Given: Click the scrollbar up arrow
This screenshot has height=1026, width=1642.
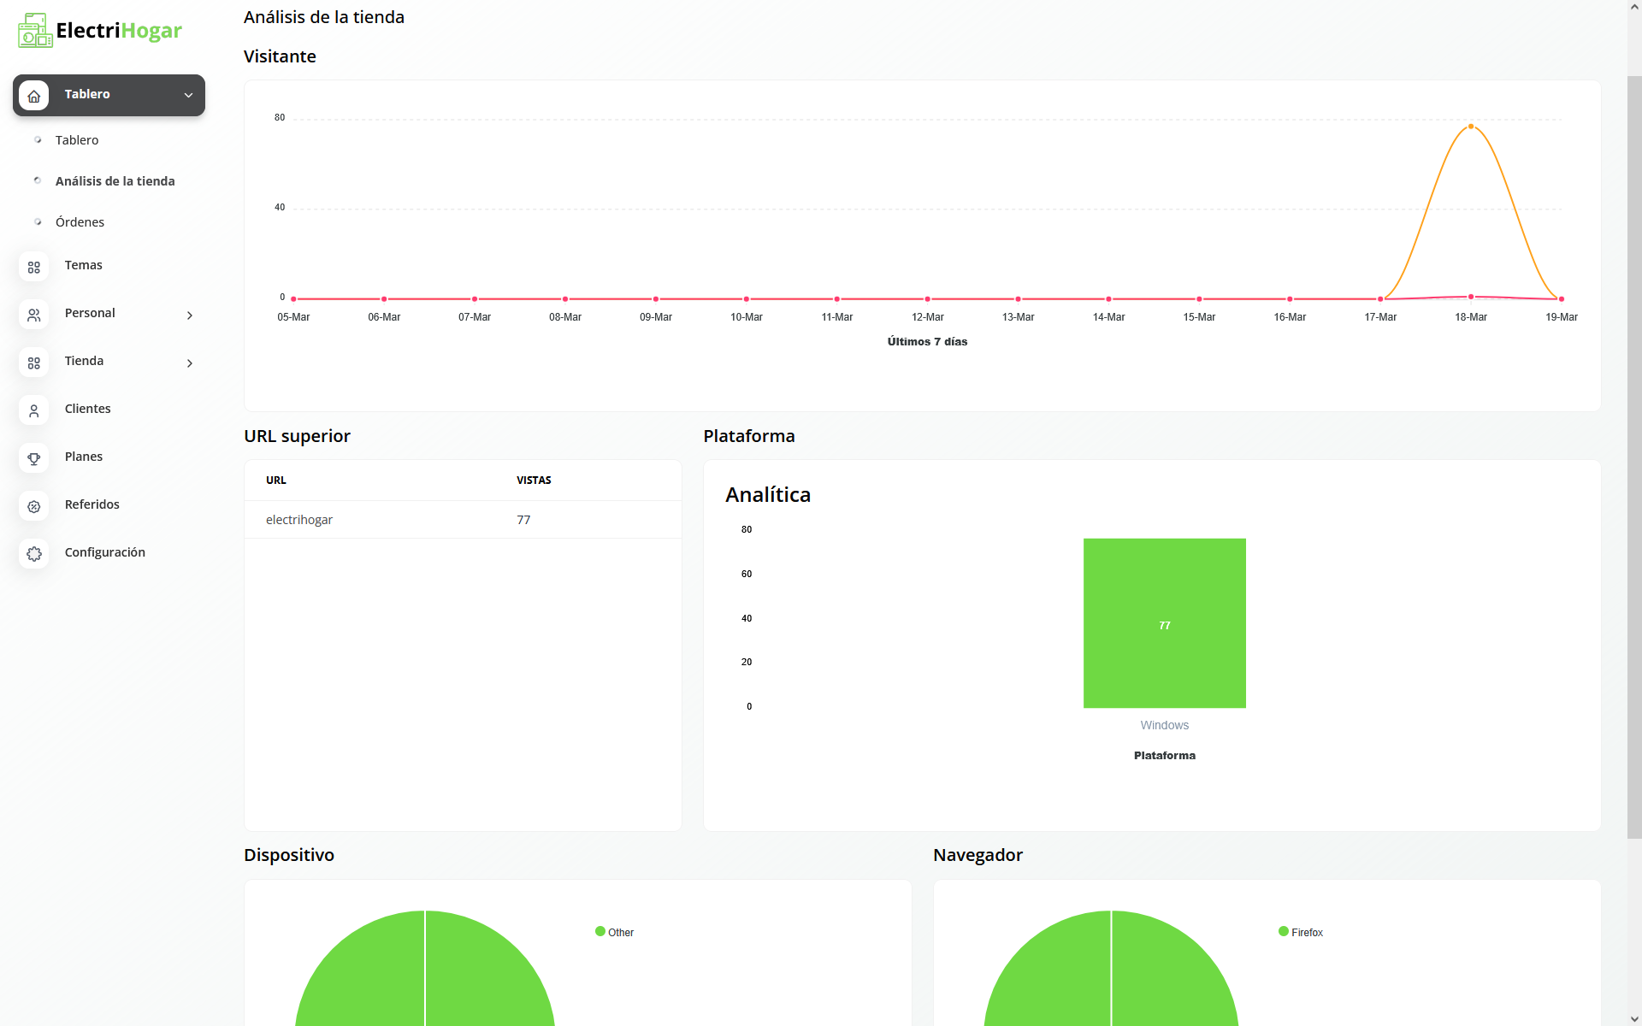Looking at the screenshot, I should 1634,7.
